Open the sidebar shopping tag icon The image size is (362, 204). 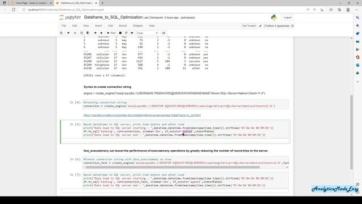[357, 33]
